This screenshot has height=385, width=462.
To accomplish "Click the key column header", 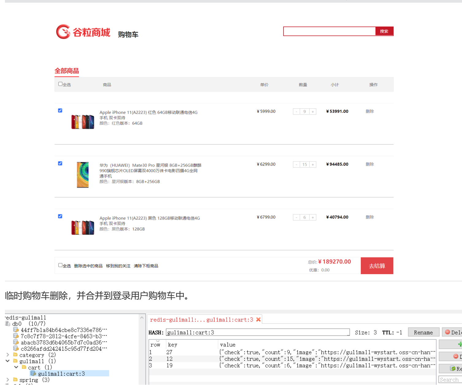I will pos(192,344).
